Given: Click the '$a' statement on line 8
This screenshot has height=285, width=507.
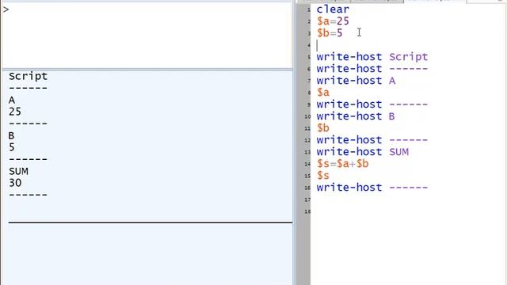Looking at the screenshot, I should 323,93.
